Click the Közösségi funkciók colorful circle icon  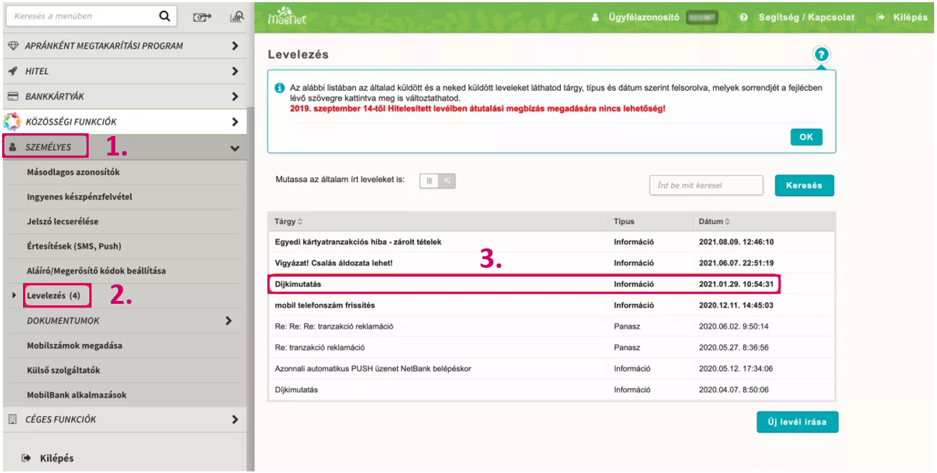12,122
